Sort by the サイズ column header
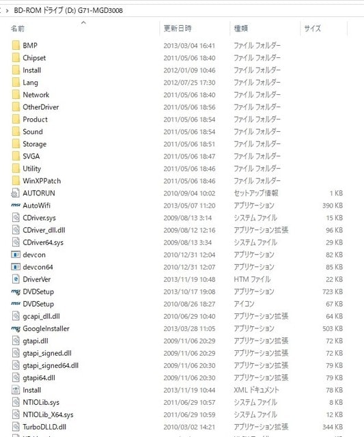This screenshot has width=364, height=437. pyautogui.click(x=312, y=29)
